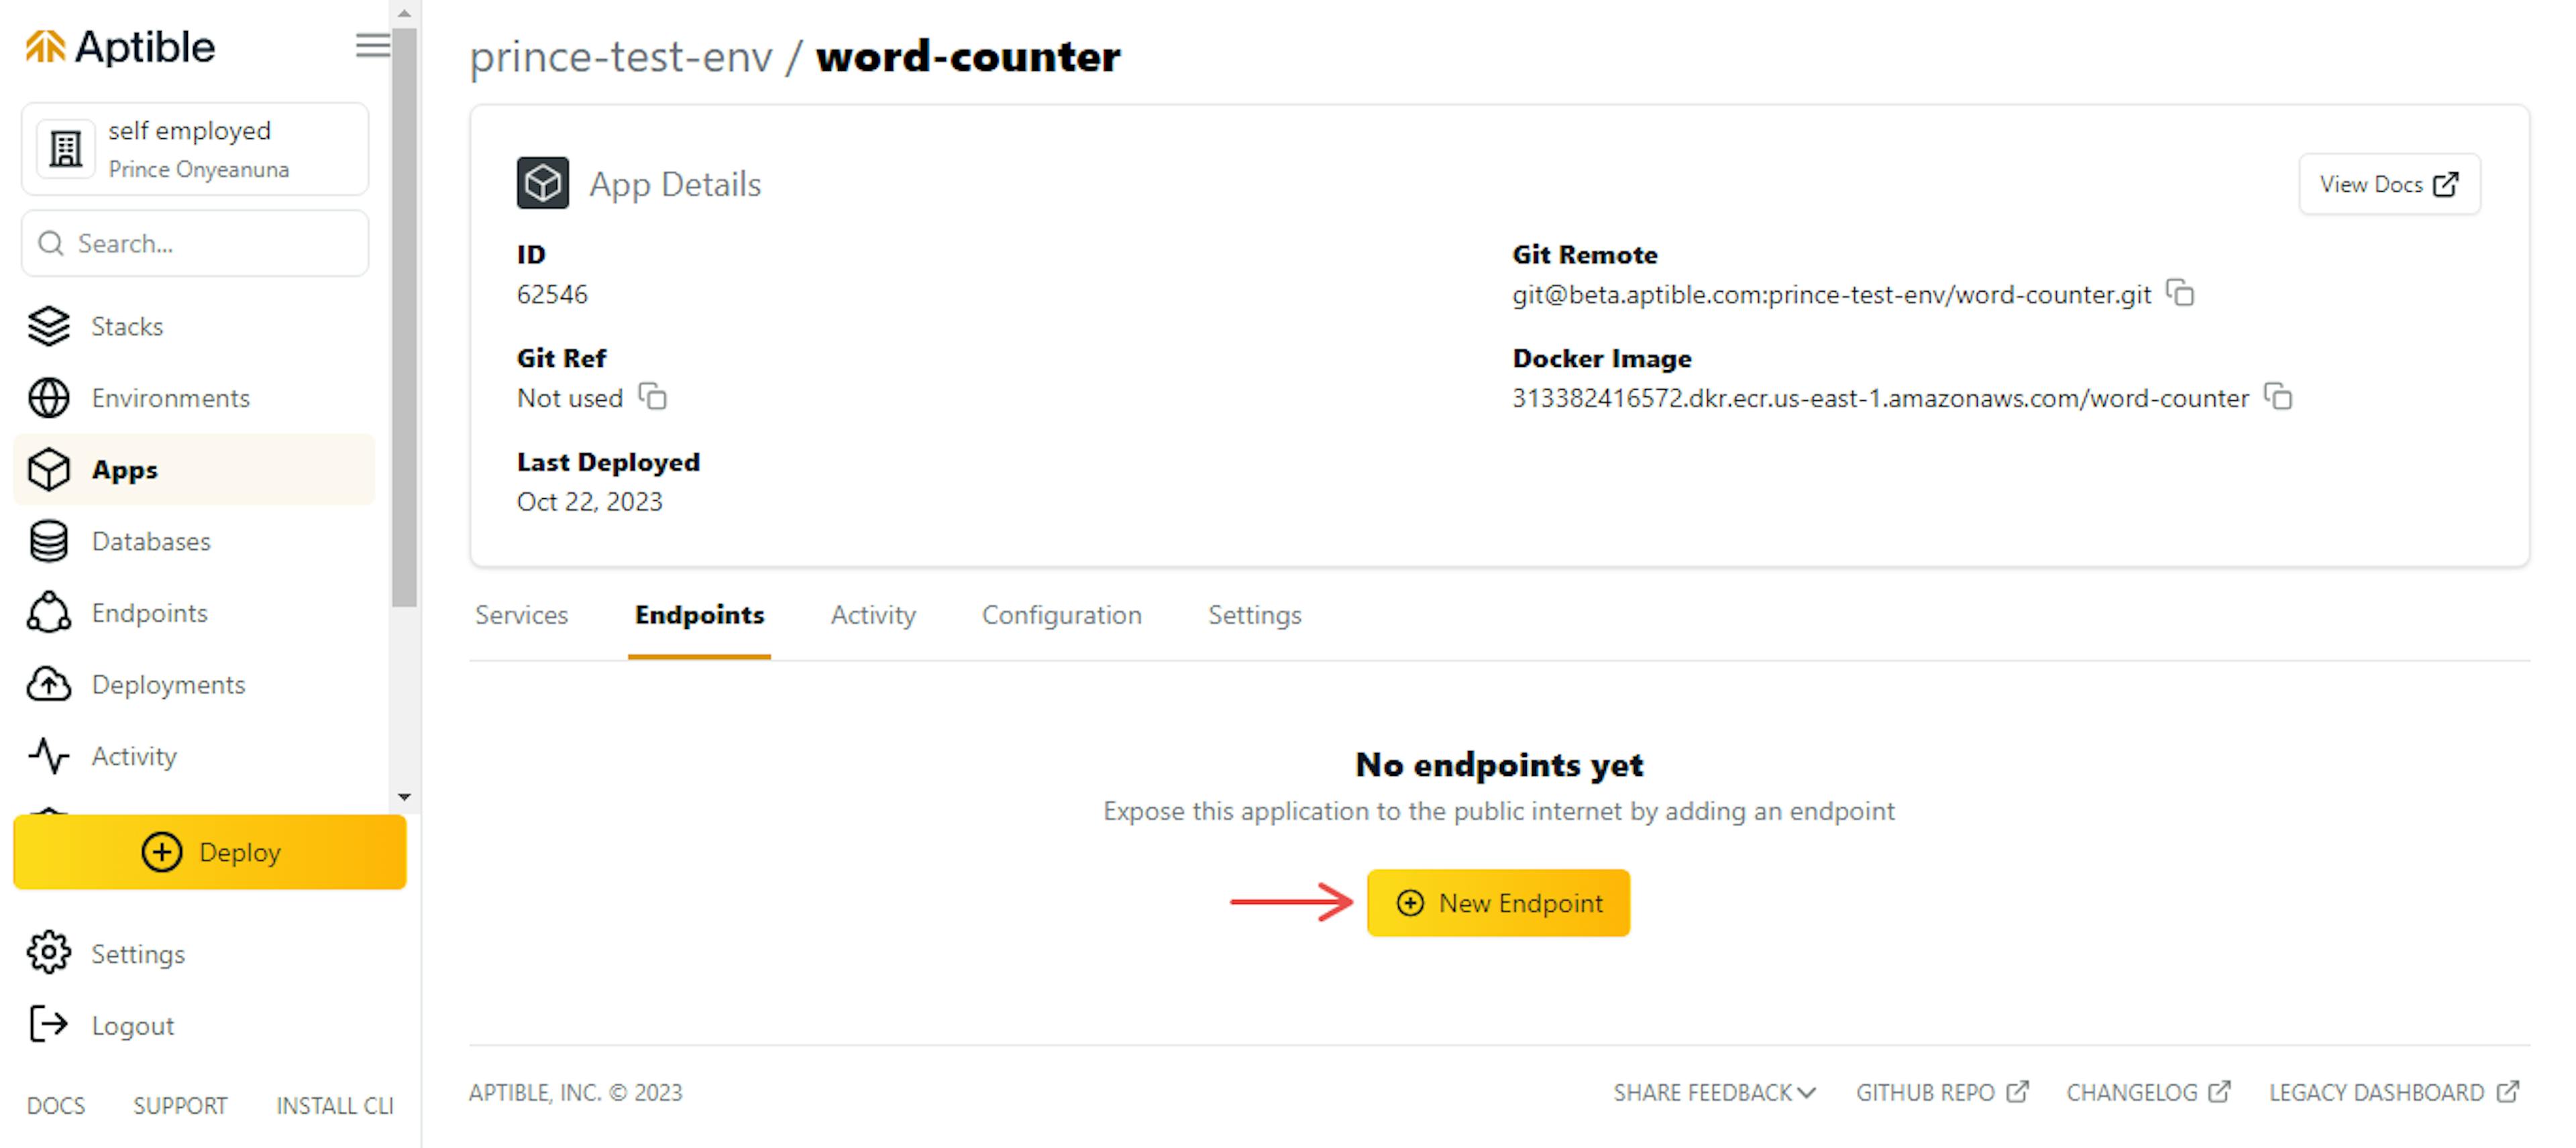The height and width of the screenshot is (1148, 2576).
Task: Switch to the Configuration tab
Action: tap(1061, 615)
